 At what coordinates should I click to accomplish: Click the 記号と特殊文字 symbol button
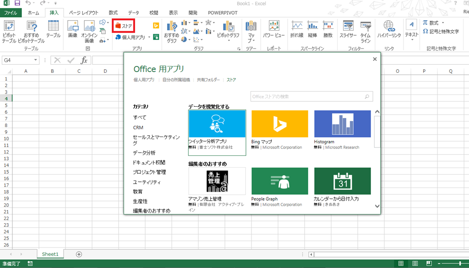pos(441,32)
